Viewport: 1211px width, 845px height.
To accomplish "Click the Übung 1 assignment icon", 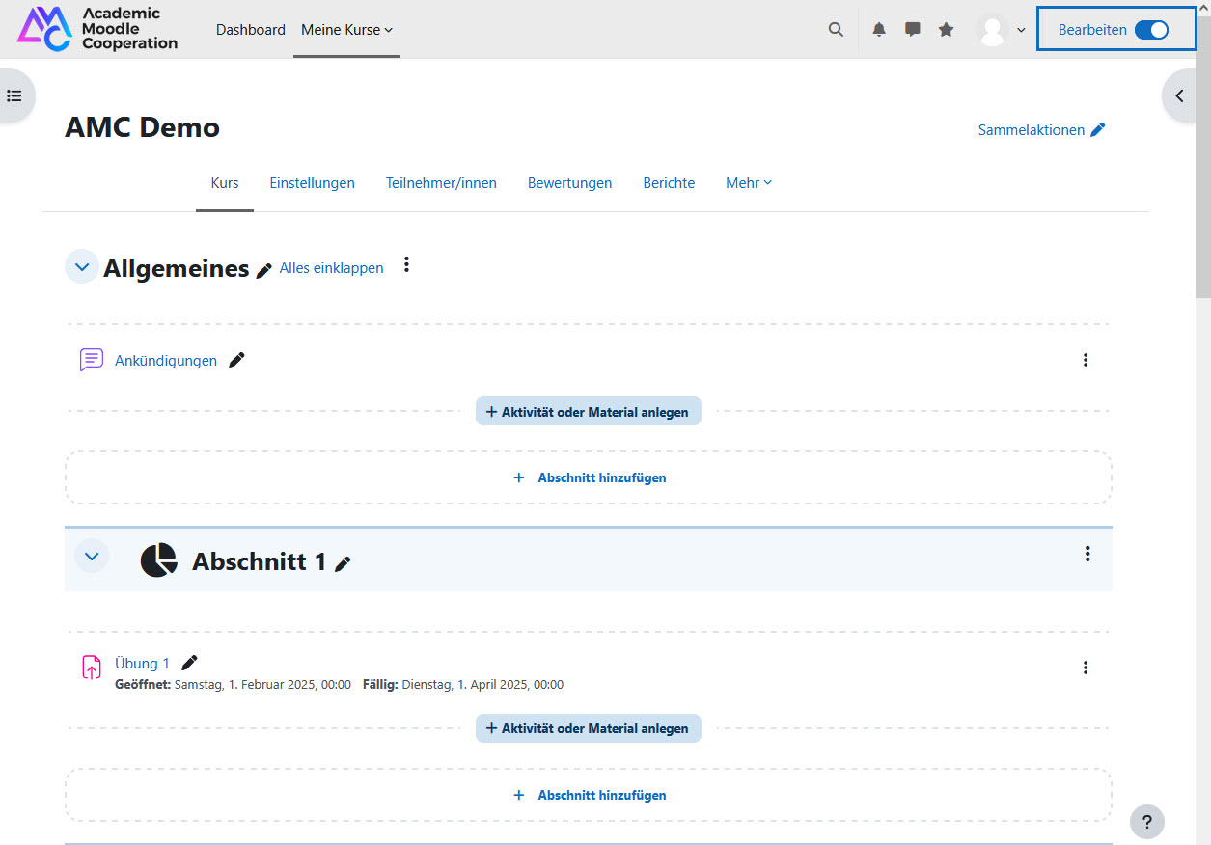I will click(x=92, y=667).
